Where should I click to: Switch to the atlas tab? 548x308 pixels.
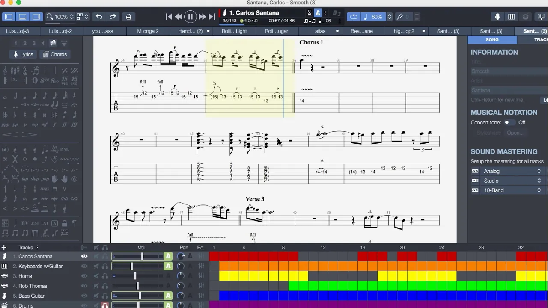point(320,31)
